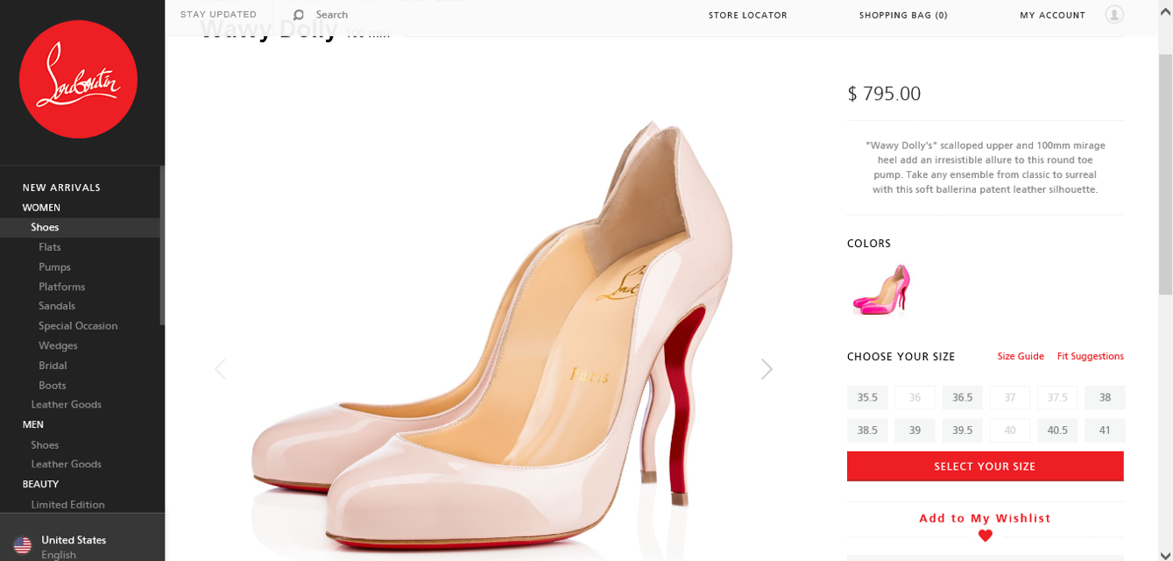
Task: Go to NEW ARRIVALS in sidebar
Action: 61,188
